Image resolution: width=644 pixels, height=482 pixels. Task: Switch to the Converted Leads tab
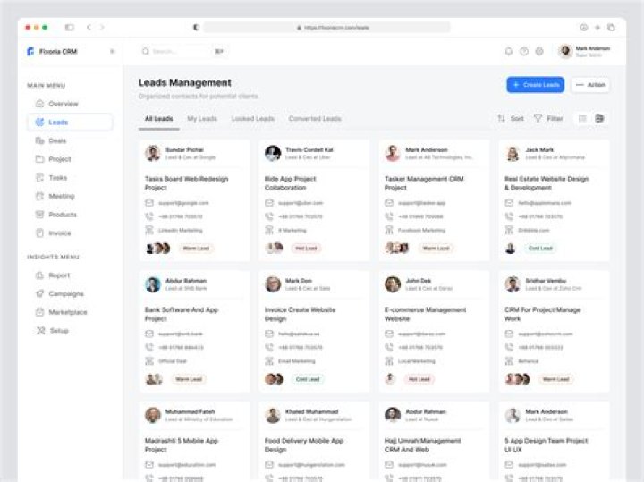click(x=315, y=119)
